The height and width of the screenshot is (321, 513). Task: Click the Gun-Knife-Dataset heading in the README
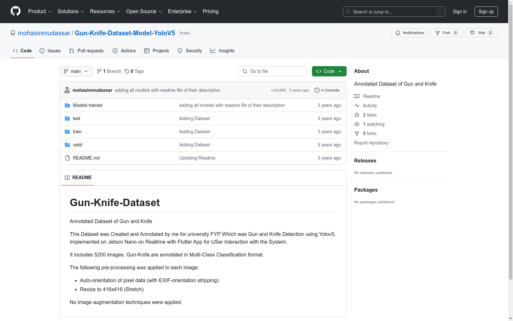115,203
